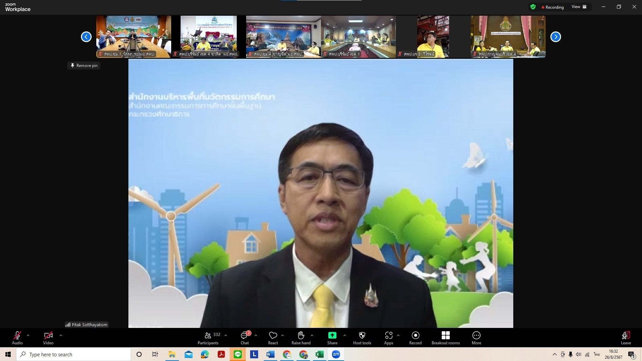Open the View menu
This screenshot has width=642, height=361.
579,7
